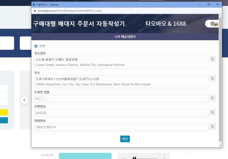Click the Chrome extension toggle in banner
228x159 pixels.
click(212, 24)
